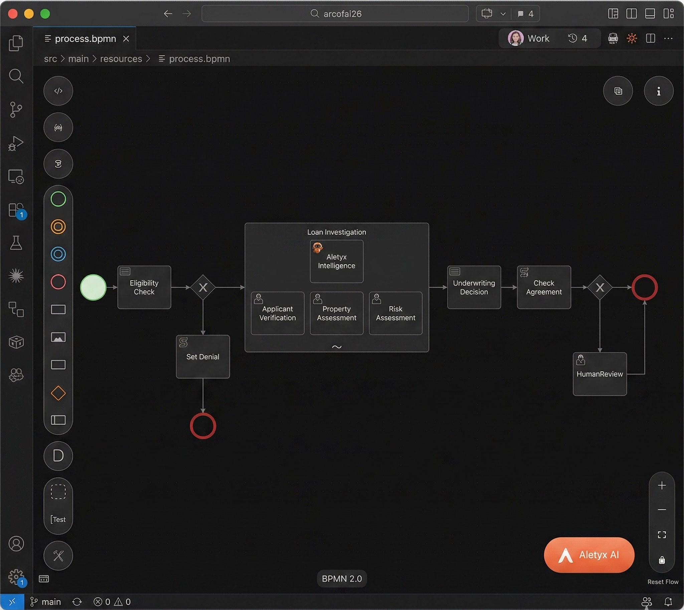Image resolution: width=684 pixels, height=610 pixels.
Task: Open the Source Control sidebar view
Action: (16, 110)
